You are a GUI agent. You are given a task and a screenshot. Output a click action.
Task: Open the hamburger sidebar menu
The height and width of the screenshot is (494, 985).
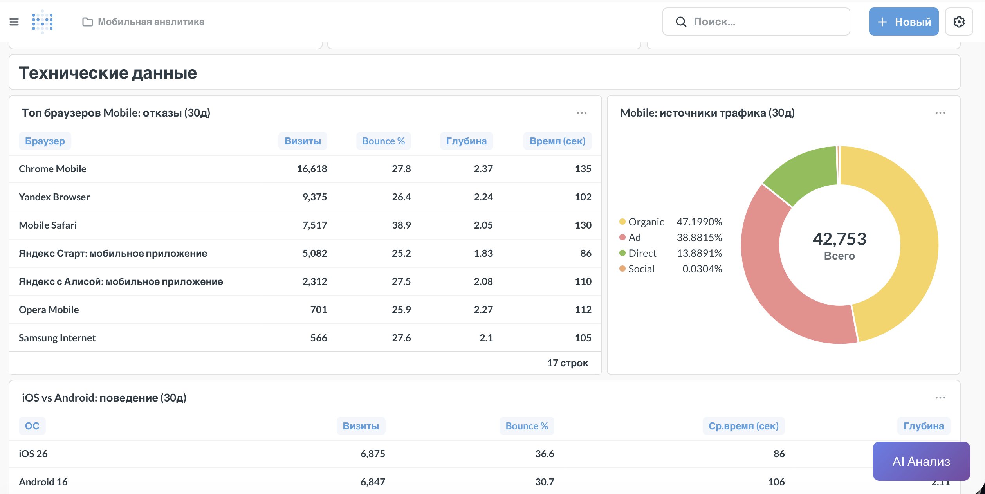pos(14,22)
